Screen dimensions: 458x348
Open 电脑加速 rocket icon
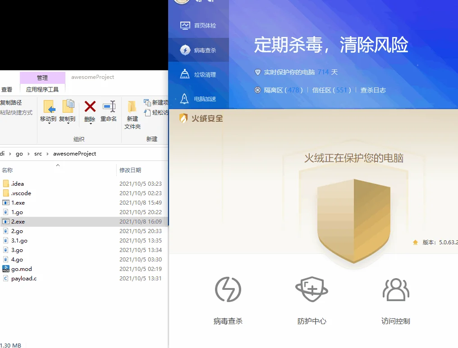pos(184,99)
